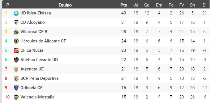Click the Ju column header

pyautogui.click(x=136, y=5)
